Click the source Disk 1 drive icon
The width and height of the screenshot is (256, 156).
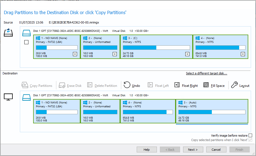coord(27,33)
